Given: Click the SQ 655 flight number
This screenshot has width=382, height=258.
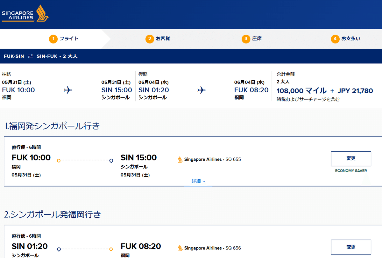Looking at the screenshot, I should 233,159.
